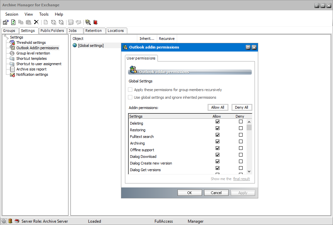Click the Notification settings envelope icon
Viewport: 333px width, 225px height.
(12, 74)
